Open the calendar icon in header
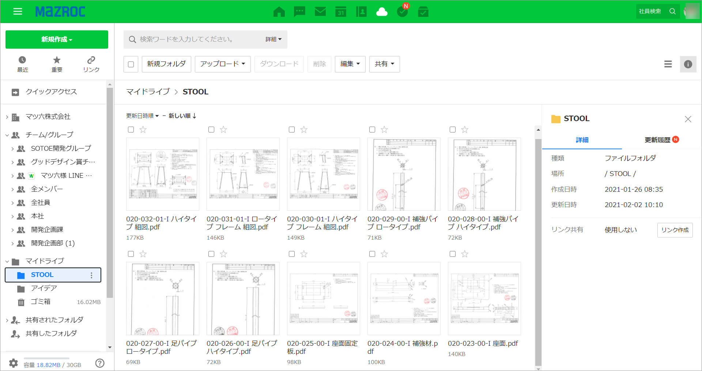The image size is (702, 371). (341, 12)
